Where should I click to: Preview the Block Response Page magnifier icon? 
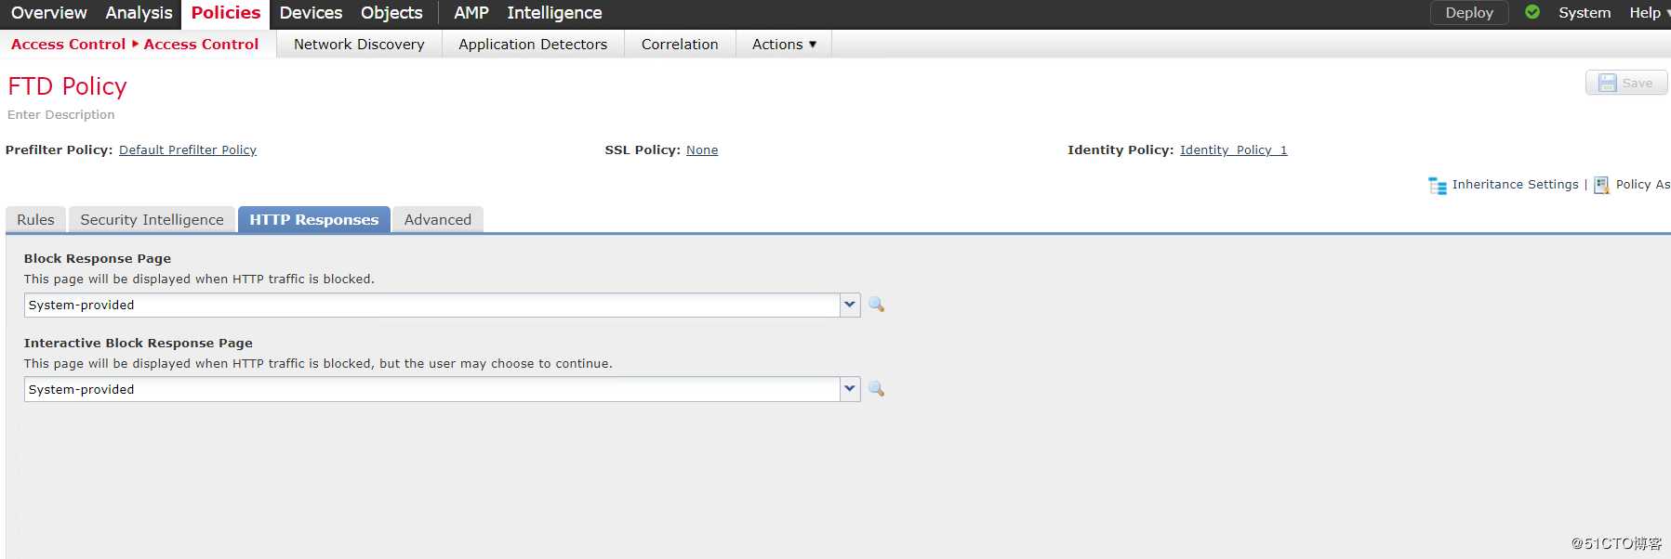point(876,305)
